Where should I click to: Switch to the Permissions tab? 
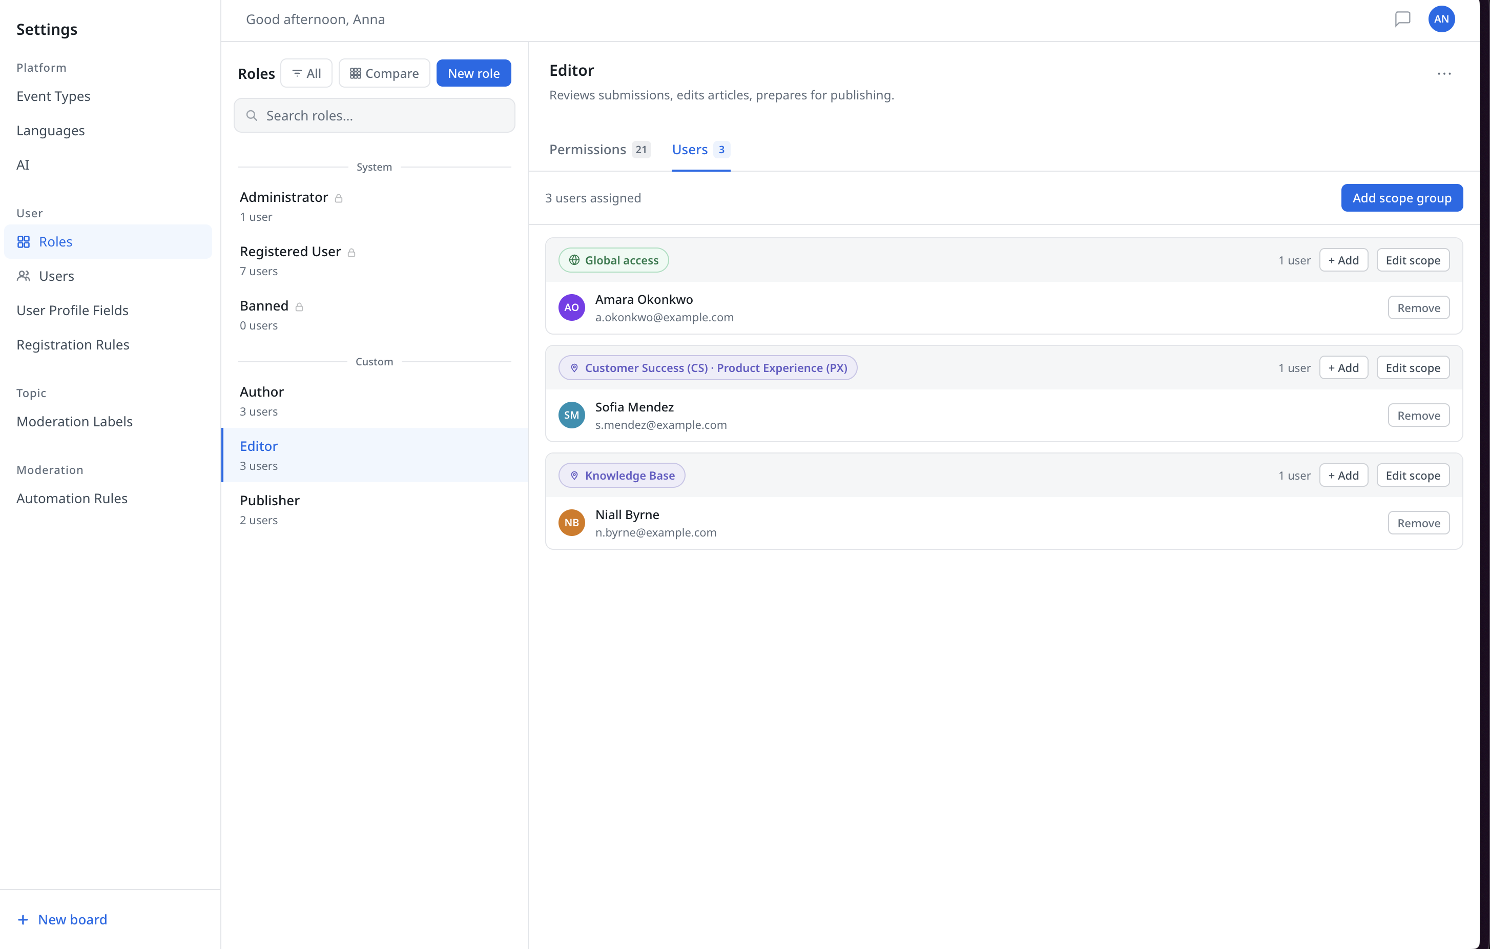click(599, 150)
